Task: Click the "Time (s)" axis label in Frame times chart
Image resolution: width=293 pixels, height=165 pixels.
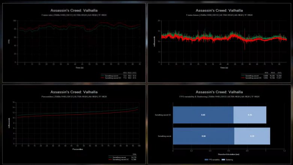Action: click(x=224, y=68)
